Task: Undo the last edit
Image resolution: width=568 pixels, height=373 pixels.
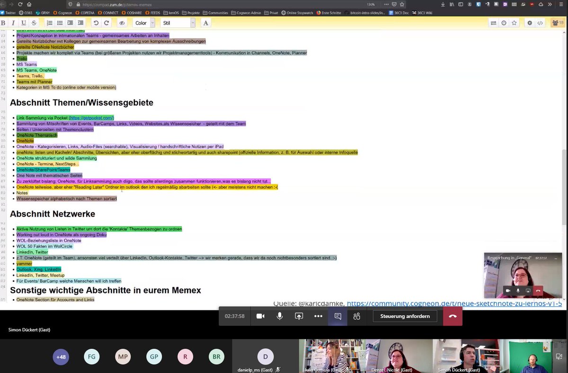Action: [x=97, y=22]
